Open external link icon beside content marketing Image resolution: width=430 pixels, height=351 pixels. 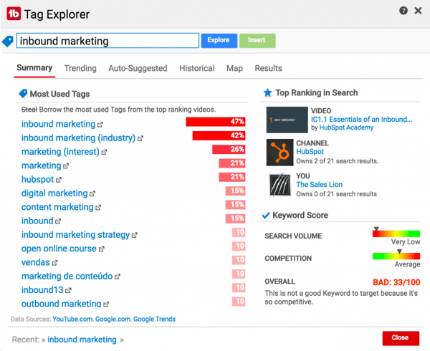pyautogui.click(x=98, y=208)
